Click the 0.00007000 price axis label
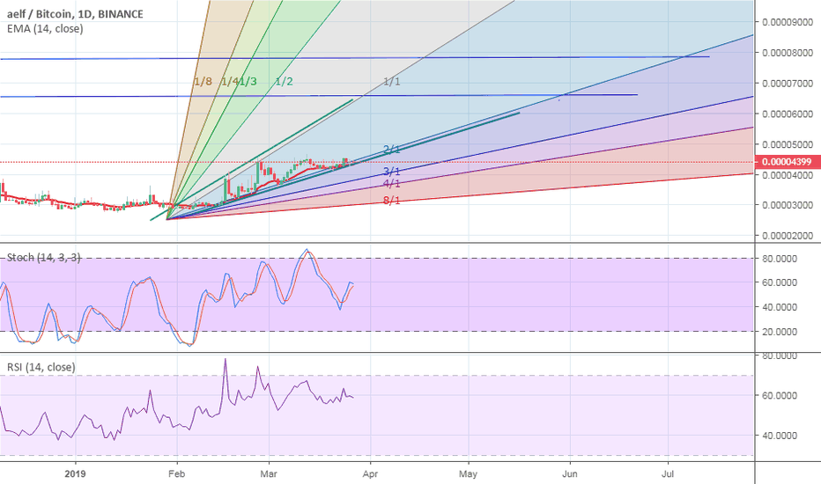The width and height of the screenshot is (821, 484). [788, 84]
